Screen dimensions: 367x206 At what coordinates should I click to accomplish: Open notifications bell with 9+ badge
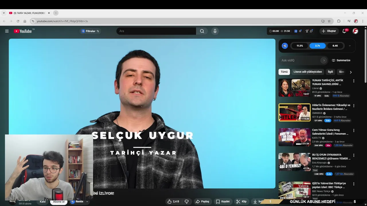point(345,31)
